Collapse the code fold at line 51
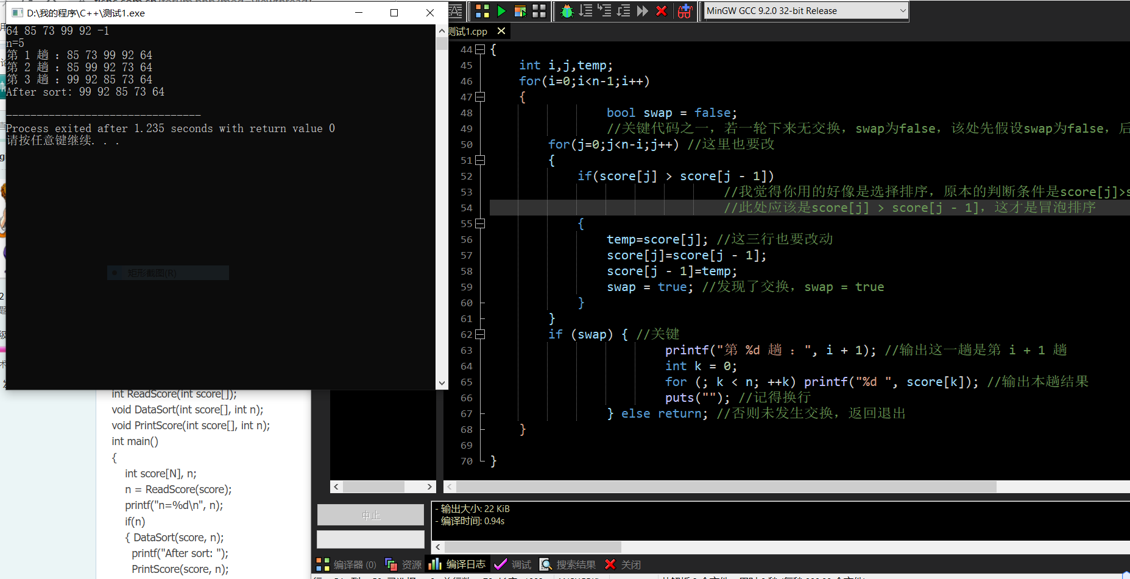The height and width of the screenshot is (579, 1130). coord(480,160)
